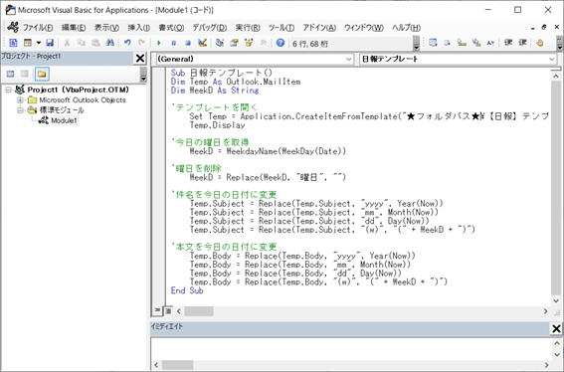Switch to Full Module View button
Viewport: 564px width, 372px height.
coord(168,311)
